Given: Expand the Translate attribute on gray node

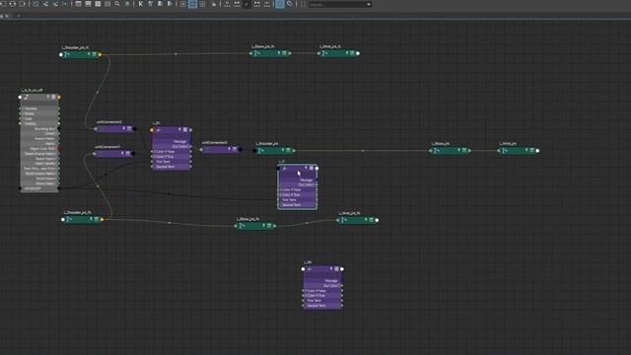Looking at the screenshot, I should tap(24, 108).
